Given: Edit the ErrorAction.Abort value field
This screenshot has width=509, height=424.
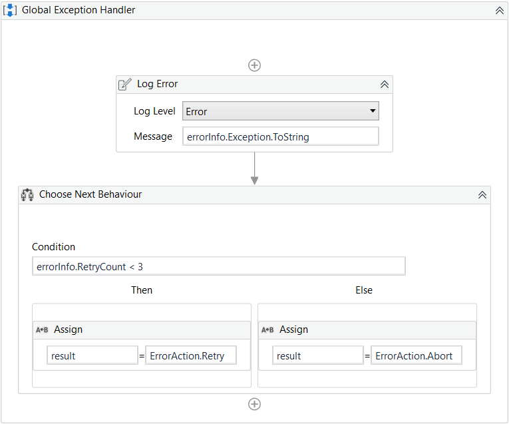Looking at the screenshot, I should click(x=416, y=355).
